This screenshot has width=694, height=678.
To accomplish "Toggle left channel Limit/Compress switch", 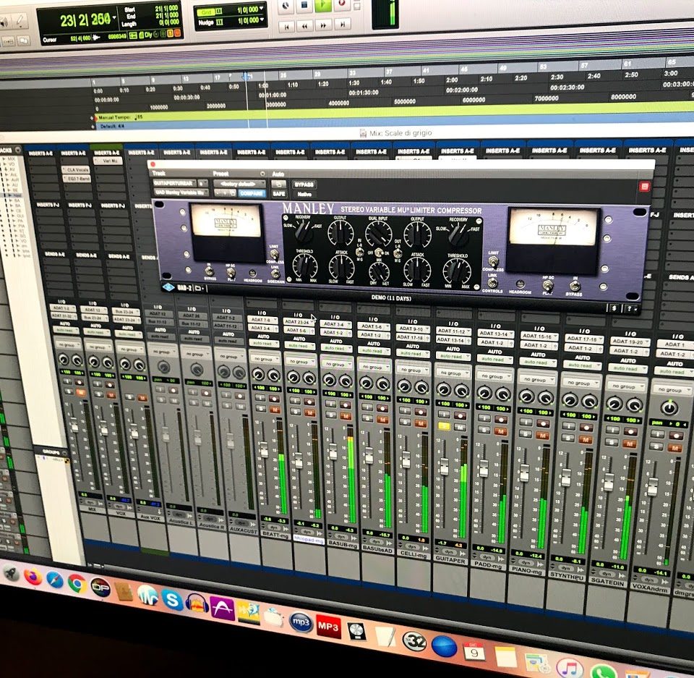I will (x=274, y=255).
